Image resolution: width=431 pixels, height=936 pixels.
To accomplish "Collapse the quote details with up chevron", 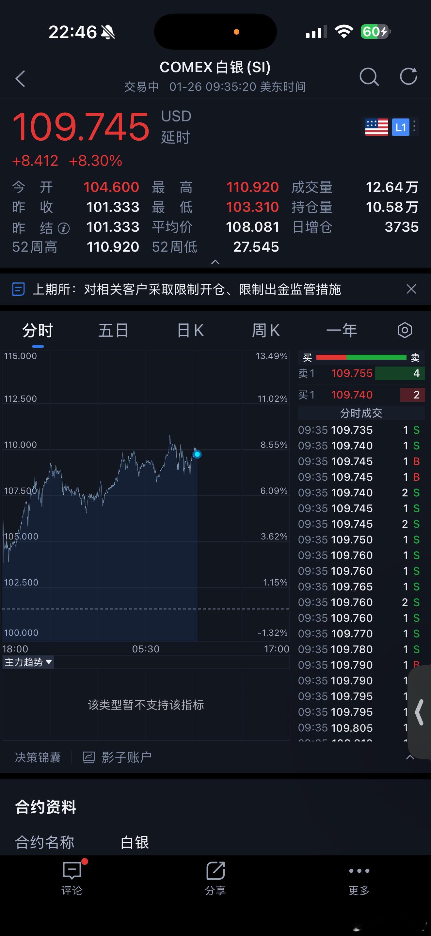I will pyautogui.click(x=215, y=262).
